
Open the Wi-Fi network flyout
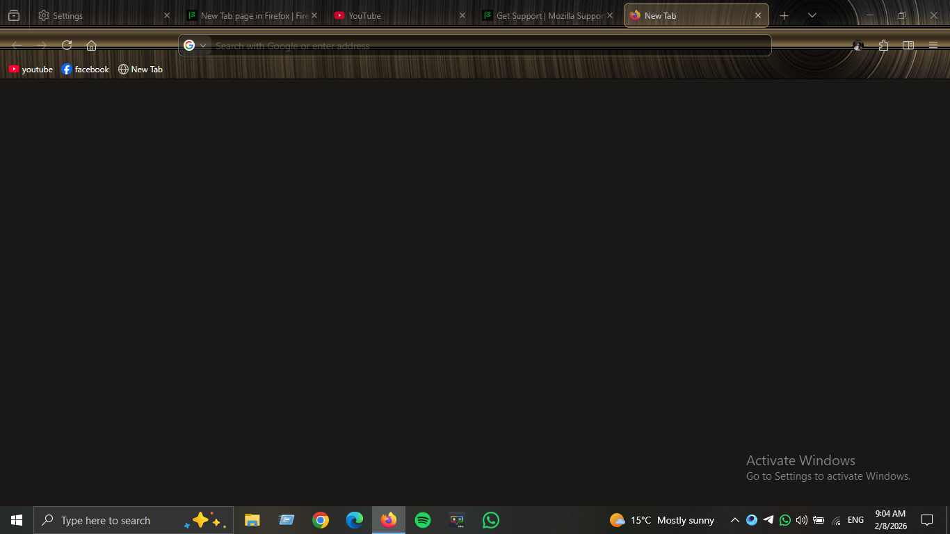coord(836,520)
